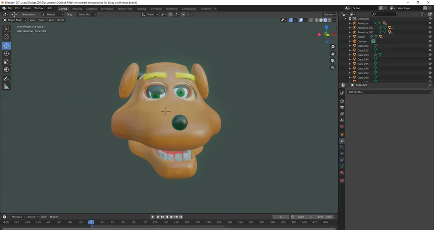Viewport: 434px width, 230px height.
Task: Open the Object Data properties tab
Action: tap(342, 166)
